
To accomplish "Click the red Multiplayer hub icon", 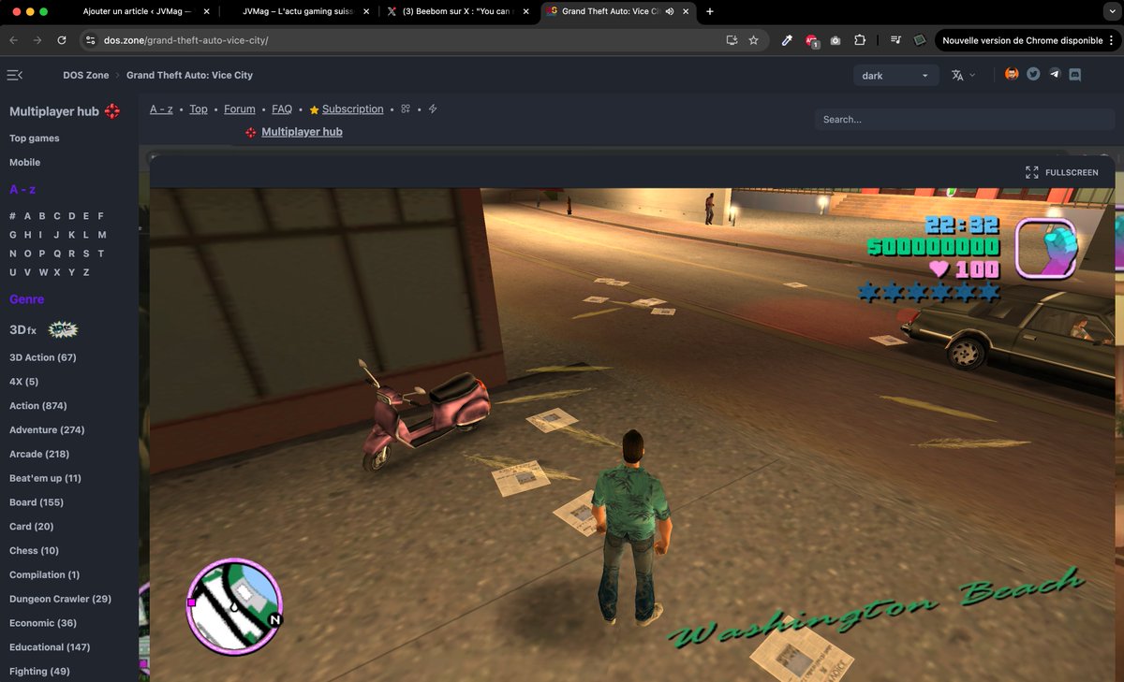I will point(114,110).
